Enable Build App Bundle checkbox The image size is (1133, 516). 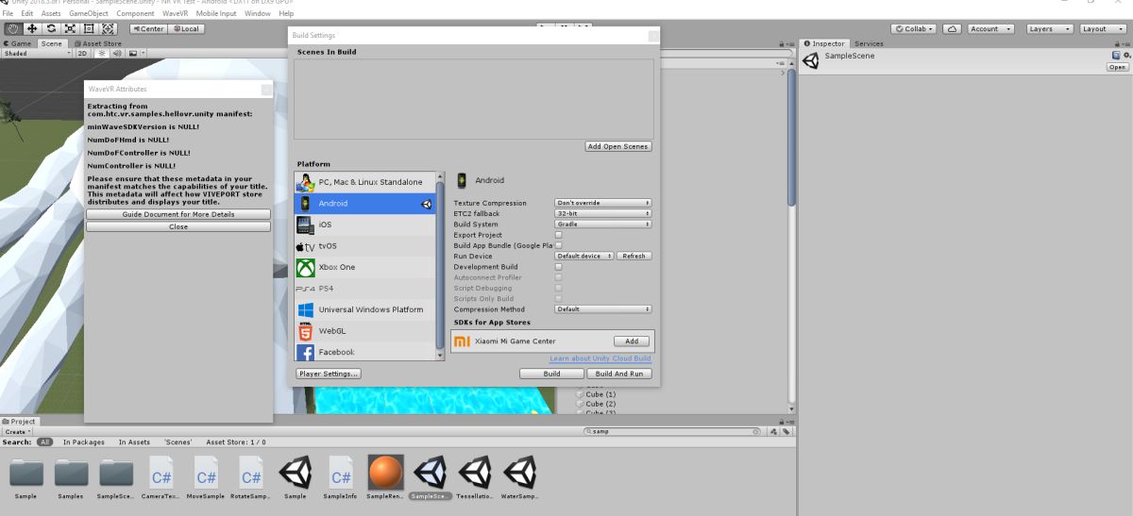[x=558, y=245]
